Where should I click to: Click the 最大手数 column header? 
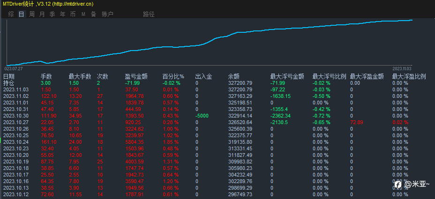click(x=80, y=76)
